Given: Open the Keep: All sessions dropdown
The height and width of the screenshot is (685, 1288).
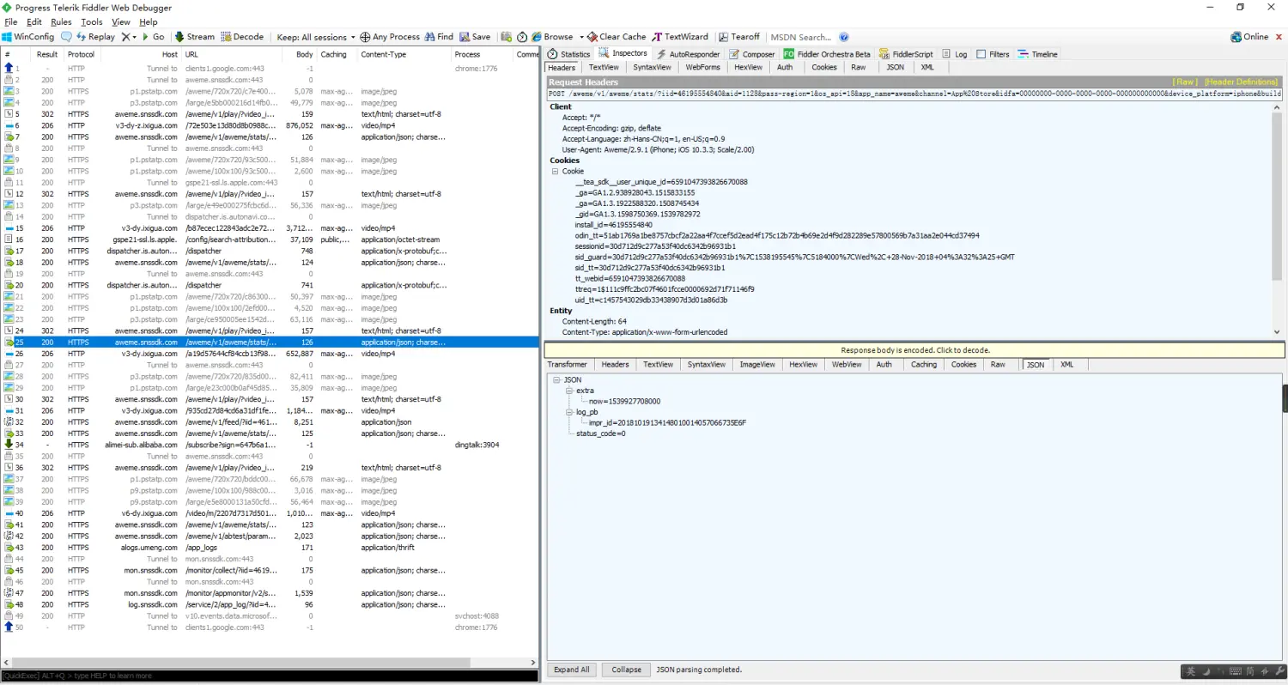Looking at the screenshot, I should (x=314, y=37).
